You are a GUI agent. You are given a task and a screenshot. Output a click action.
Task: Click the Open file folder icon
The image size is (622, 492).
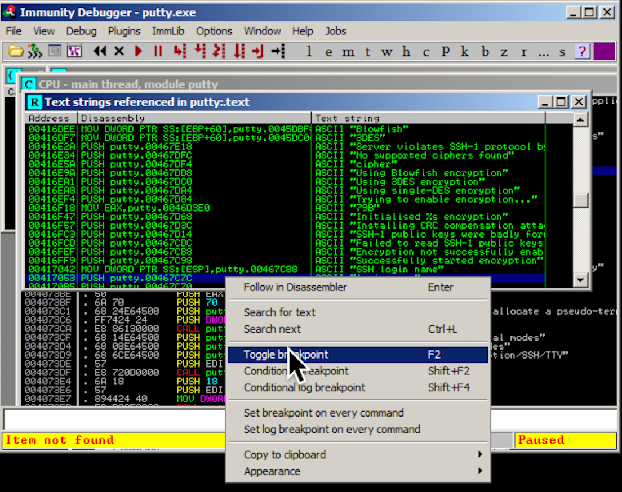point(16,52)
